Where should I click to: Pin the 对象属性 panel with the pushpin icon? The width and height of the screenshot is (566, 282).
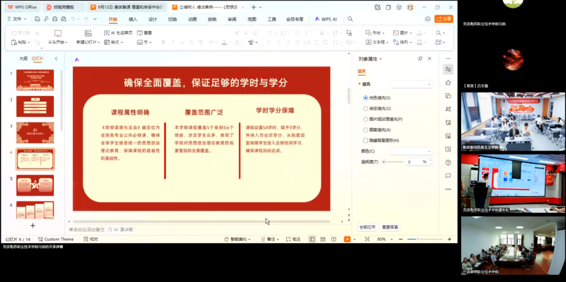tap(420, 59)
